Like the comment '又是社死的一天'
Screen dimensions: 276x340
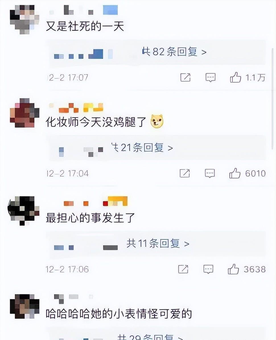235,77
